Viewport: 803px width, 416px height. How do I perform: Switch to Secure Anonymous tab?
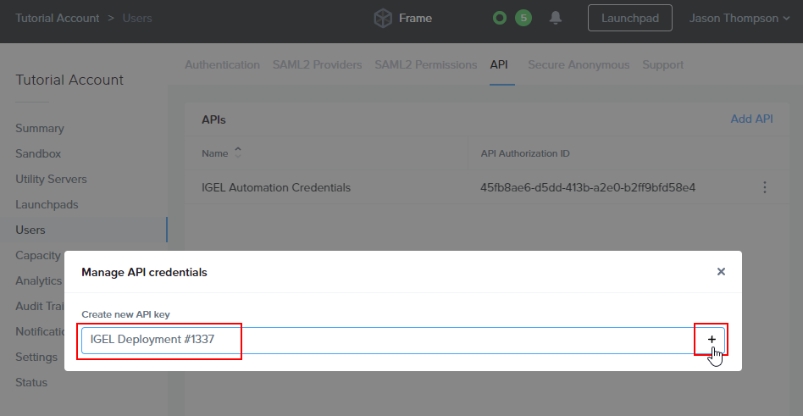(x=579, y=65)
